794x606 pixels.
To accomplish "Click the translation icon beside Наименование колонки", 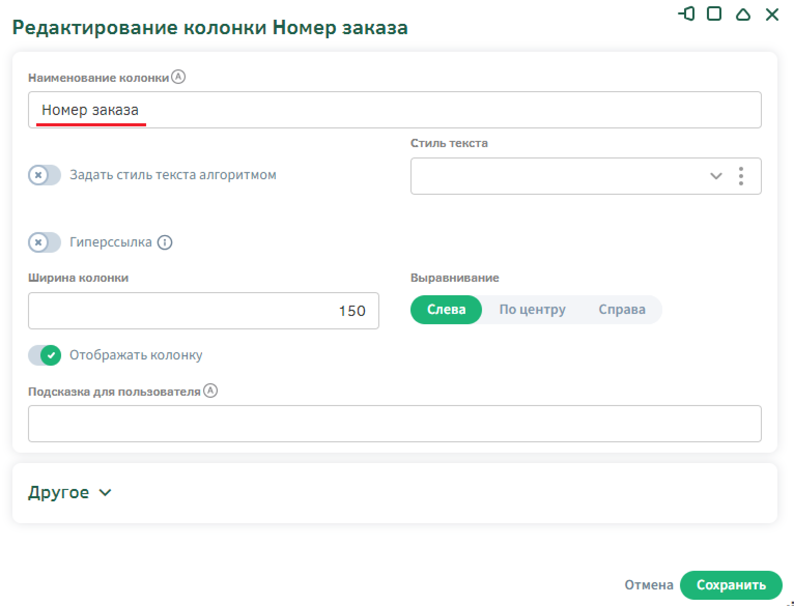I will click(x=178, y=77).
